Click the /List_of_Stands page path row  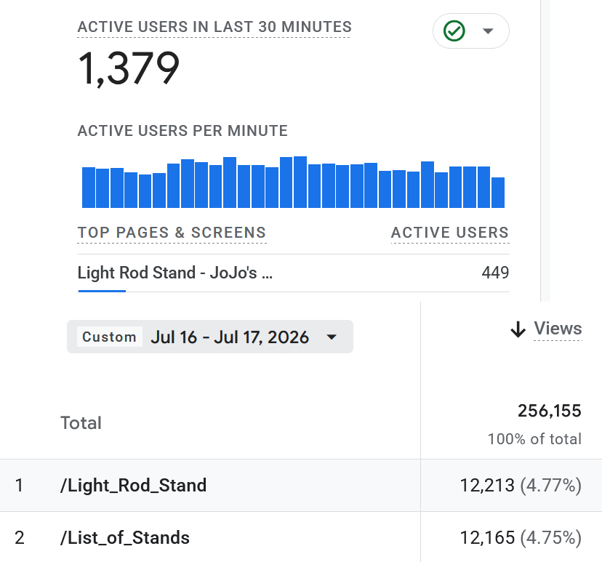click(x=301, y=537)
